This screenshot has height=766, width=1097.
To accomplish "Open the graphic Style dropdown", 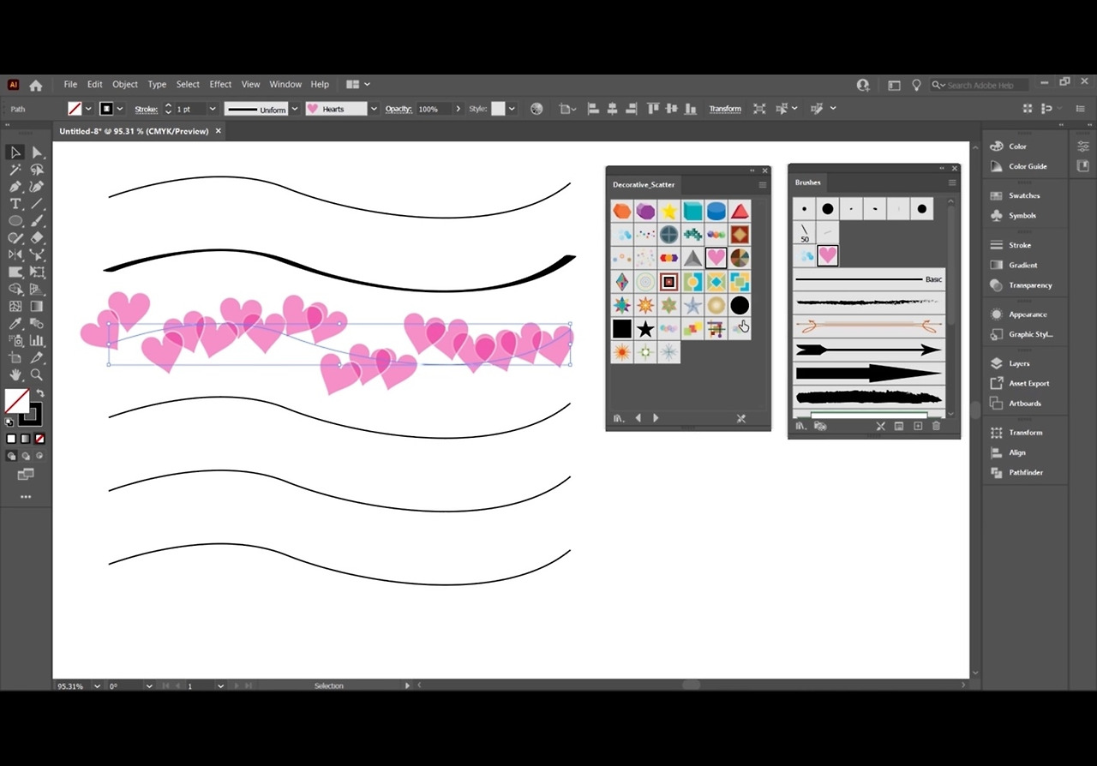I will pos(512,109).
